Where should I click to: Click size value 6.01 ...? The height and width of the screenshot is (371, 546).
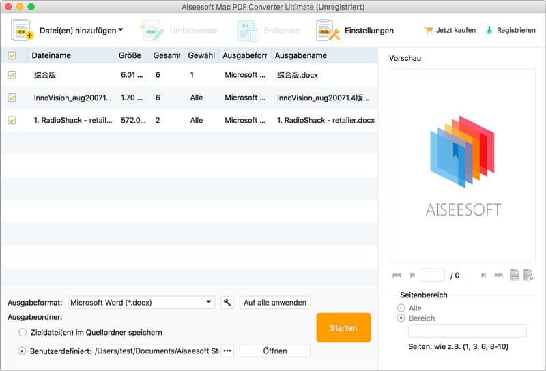(x=132, y=75)
